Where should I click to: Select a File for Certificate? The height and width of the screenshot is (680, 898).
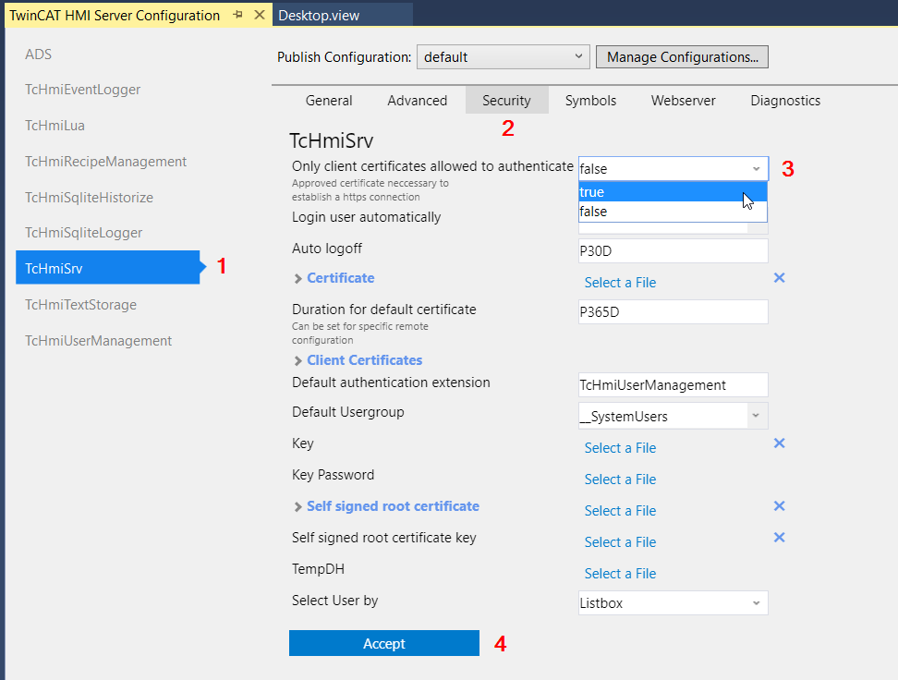tap(620, 283)
